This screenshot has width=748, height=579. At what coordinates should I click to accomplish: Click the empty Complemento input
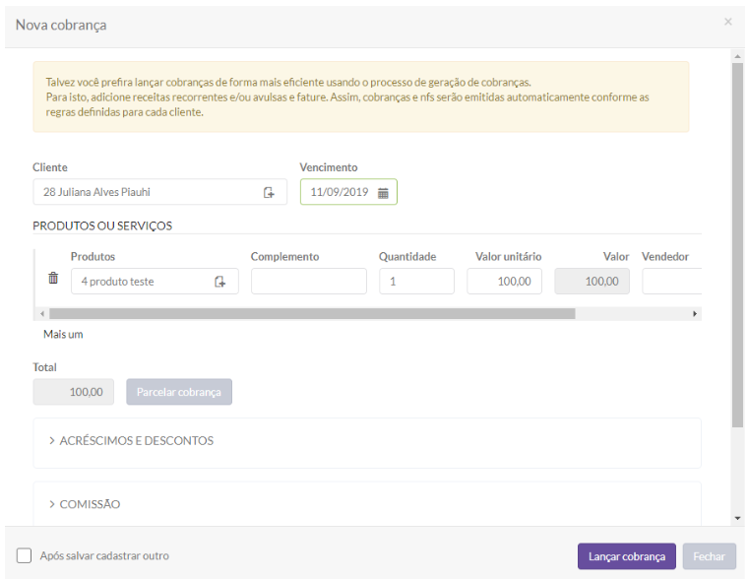click(x=309, y=282)
